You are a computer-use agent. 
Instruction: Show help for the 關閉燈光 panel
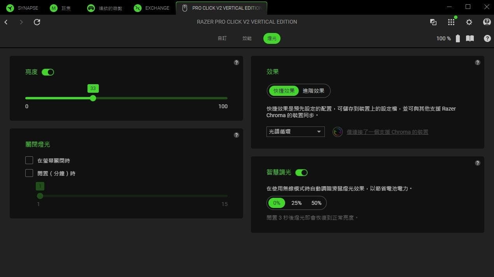pyautogui.click(x=236, y=135)
